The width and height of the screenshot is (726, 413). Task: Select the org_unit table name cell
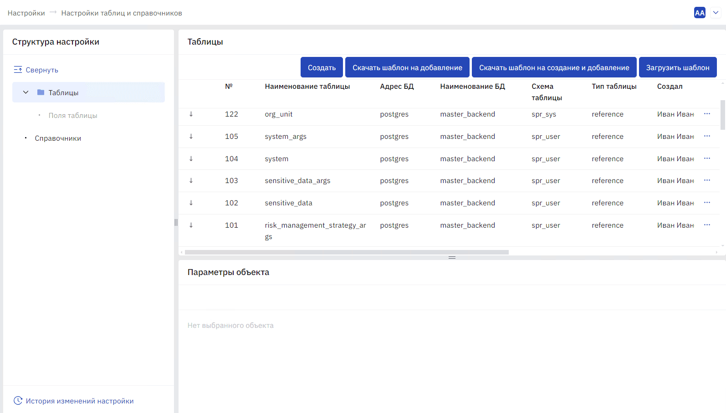pyautogui.click(x=279, y=114)
